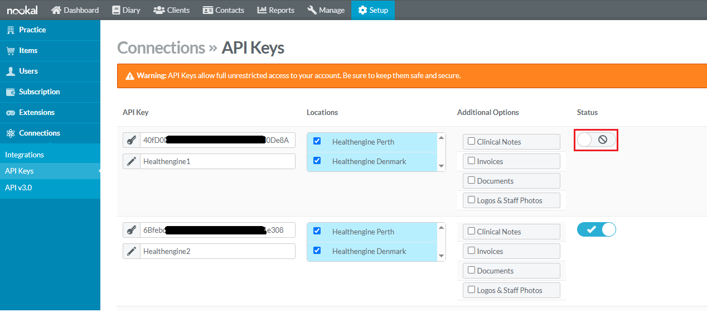Viewport: 707px width, 312px height.
Task: Click the Healthengine2 name input field
Action: (x=217, y=251)
